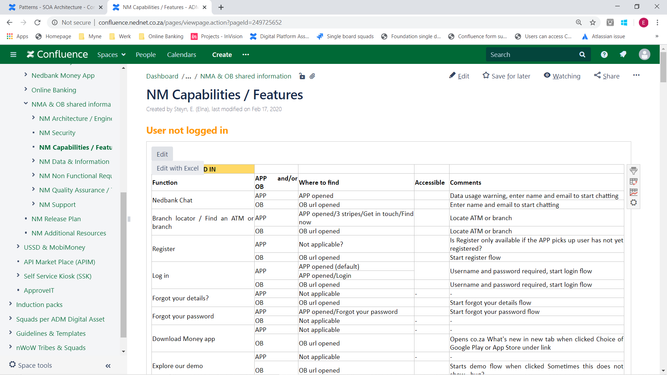
Task: Open the help question mark icon
Action: (604, 55)
